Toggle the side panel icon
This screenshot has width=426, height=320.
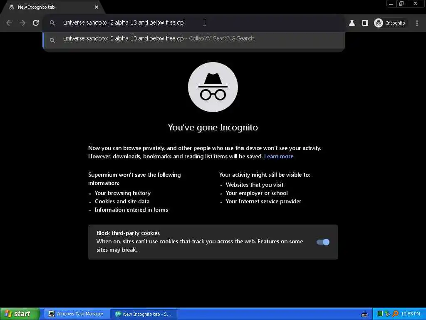click(x=365, y=23)
